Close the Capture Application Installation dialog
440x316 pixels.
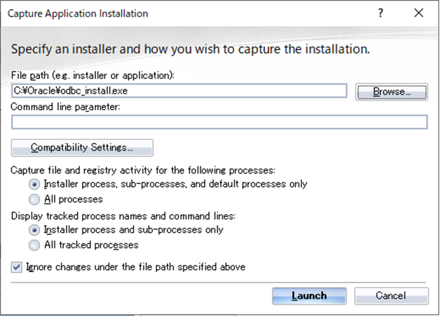(419, 13)
